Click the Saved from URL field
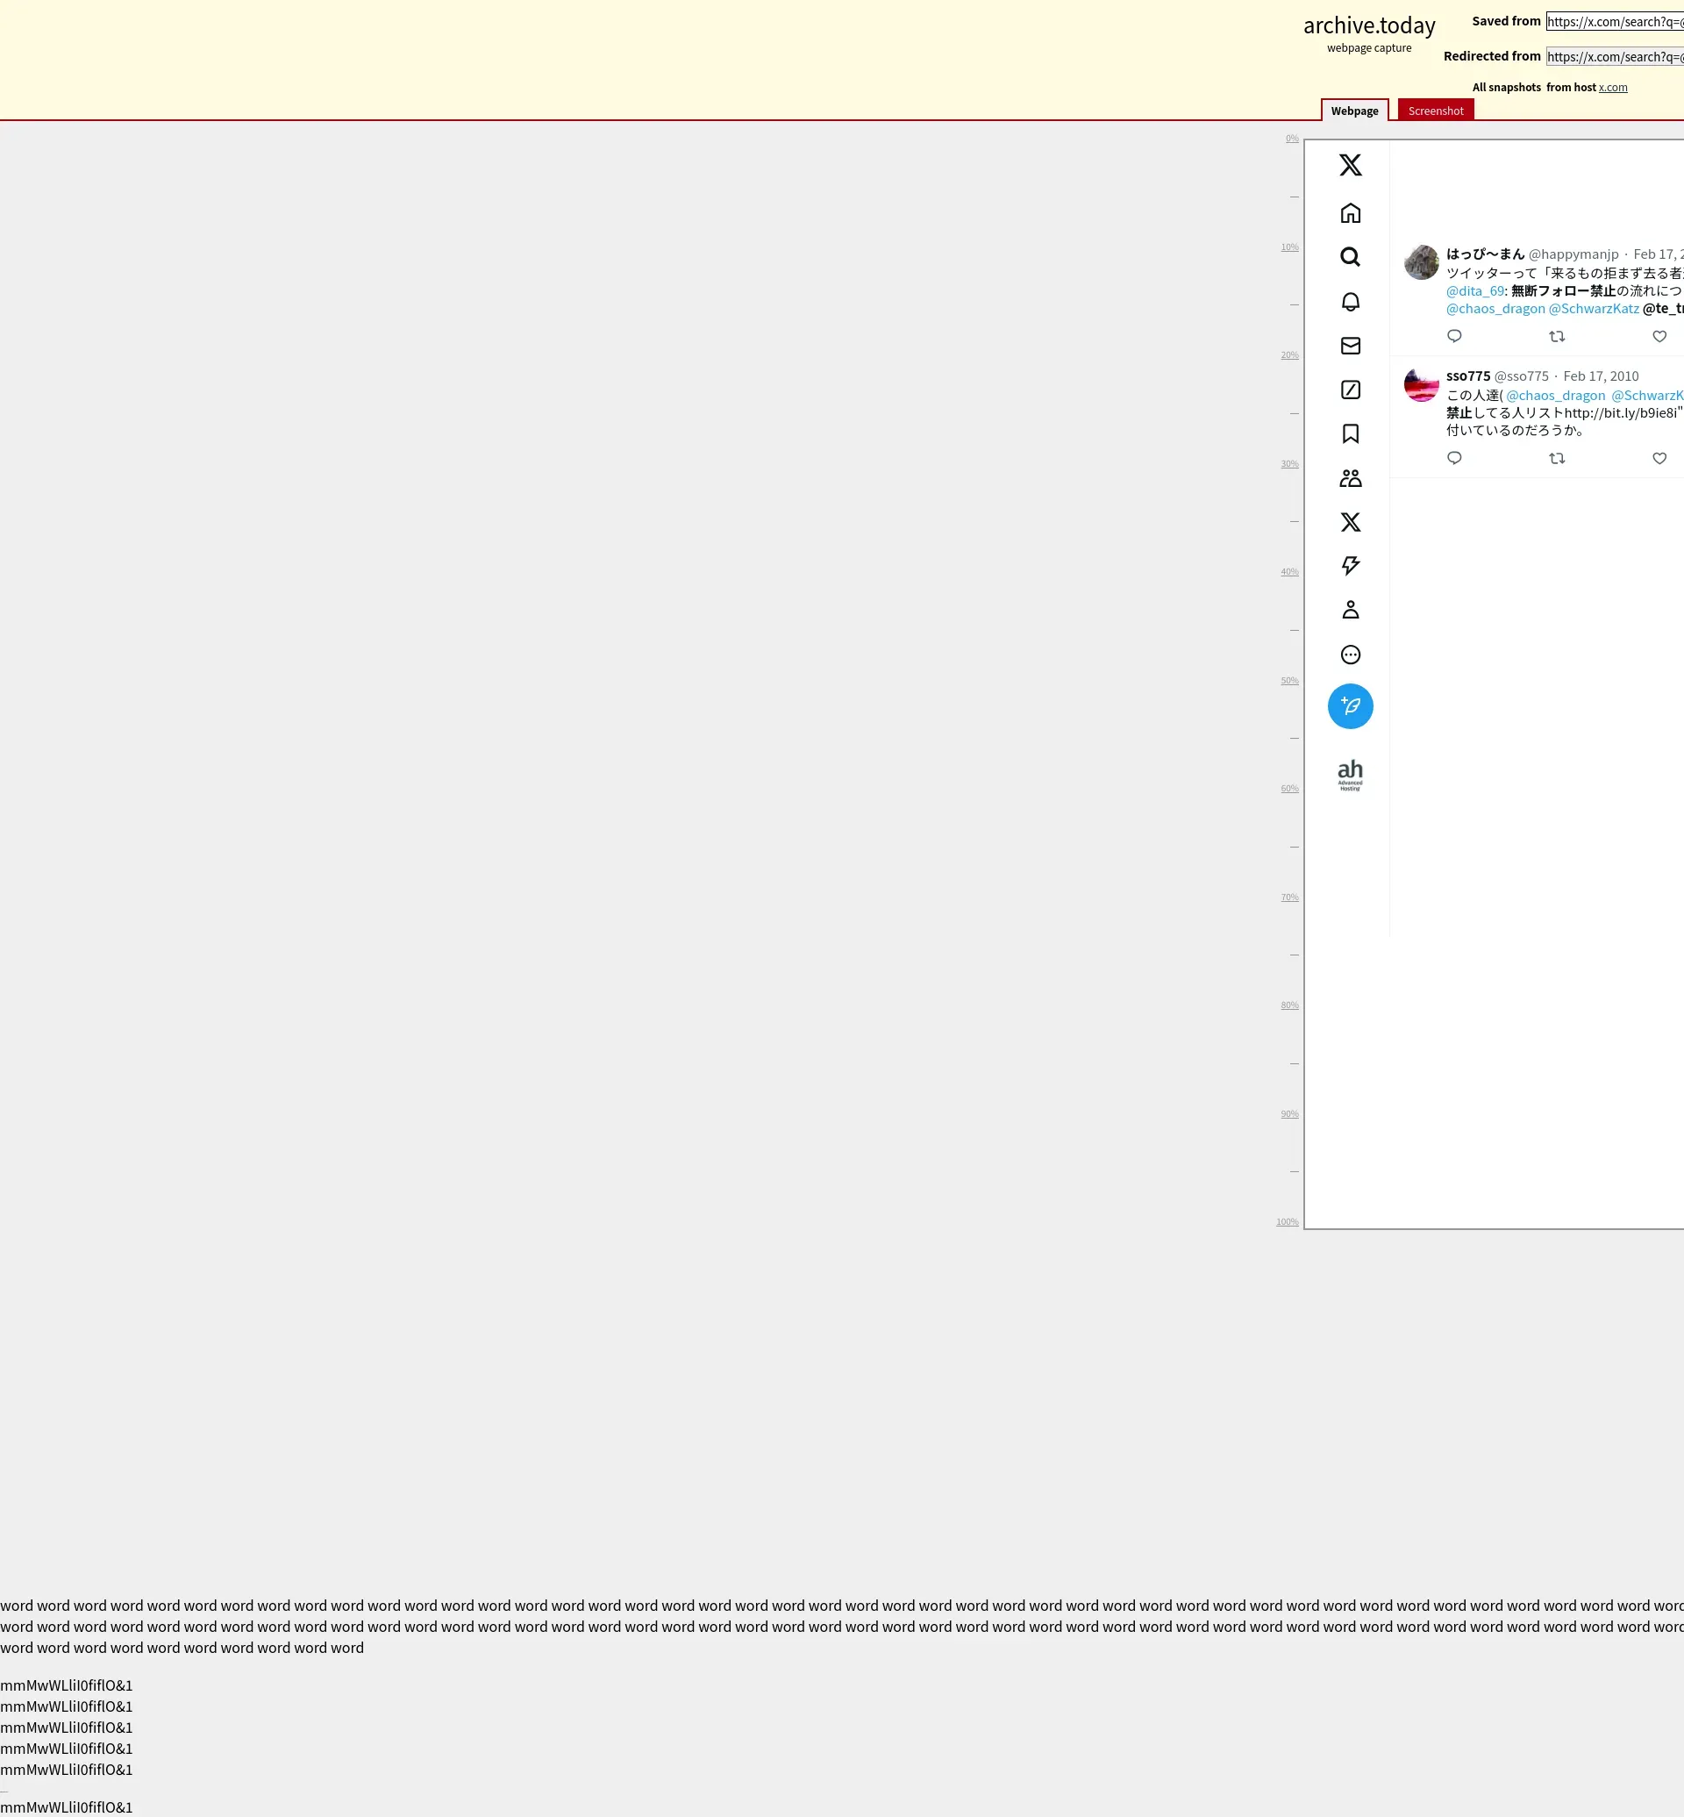 point(1613,22)
